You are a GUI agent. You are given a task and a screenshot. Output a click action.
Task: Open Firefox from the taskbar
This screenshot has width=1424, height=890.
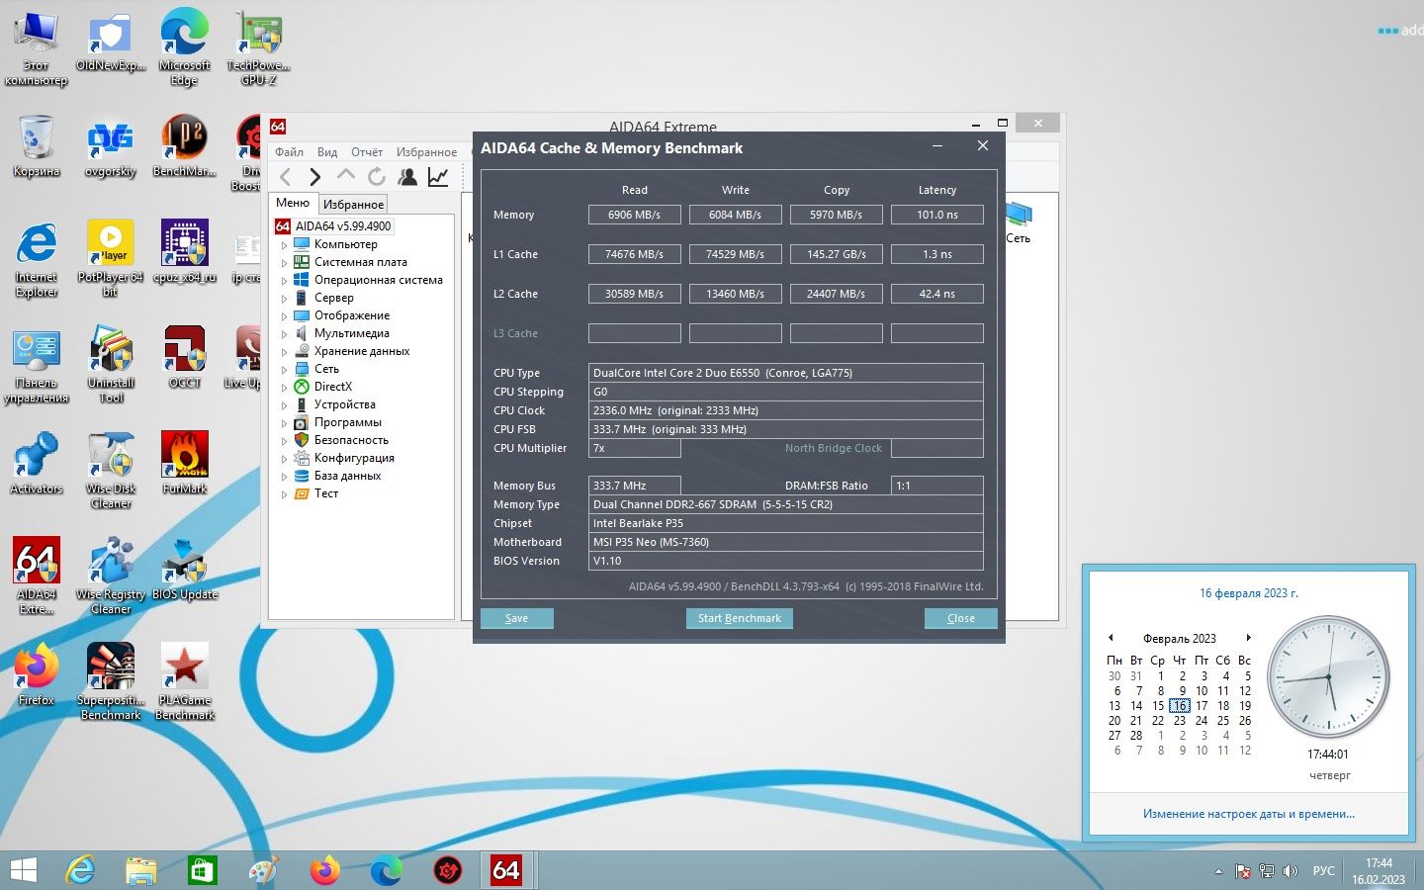tap(324, 870)
